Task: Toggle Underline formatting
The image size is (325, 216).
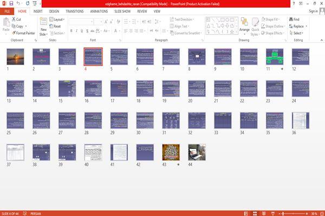Action: coord(82,31)
